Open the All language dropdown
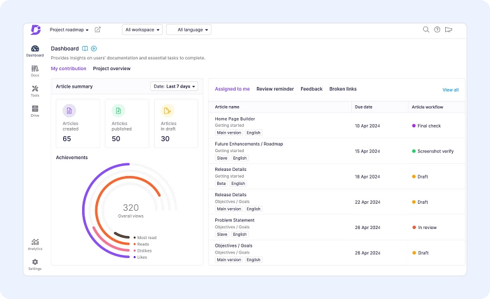The image size is (490, 299). pos(189,30)
